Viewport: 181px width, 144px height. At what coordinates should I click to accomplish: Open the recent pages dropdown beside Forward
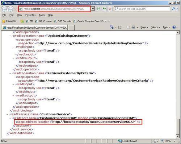pyautogui.click(x=15, y=9)
